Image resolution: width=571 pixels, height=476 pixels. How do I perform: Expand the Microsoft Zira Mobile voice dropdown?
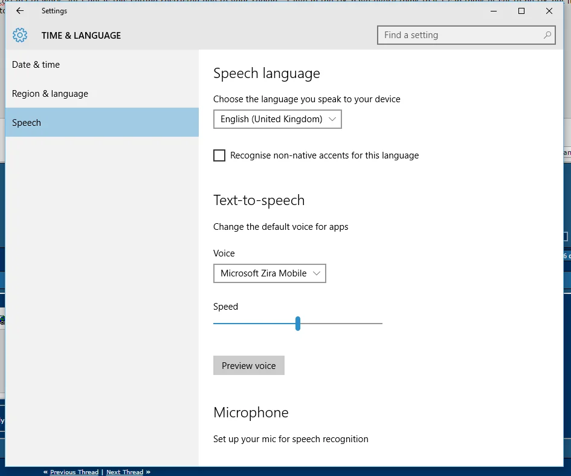[269, 273]
